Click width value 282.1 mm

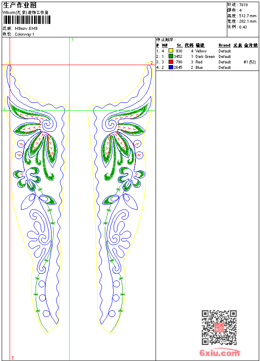click(247, 21)
